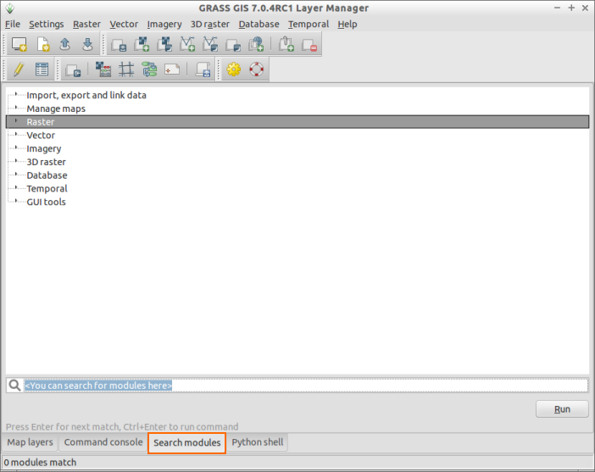Screen dimensions: 595x472
Task: Open existing workspace file
Action: [x=65, y=44]
